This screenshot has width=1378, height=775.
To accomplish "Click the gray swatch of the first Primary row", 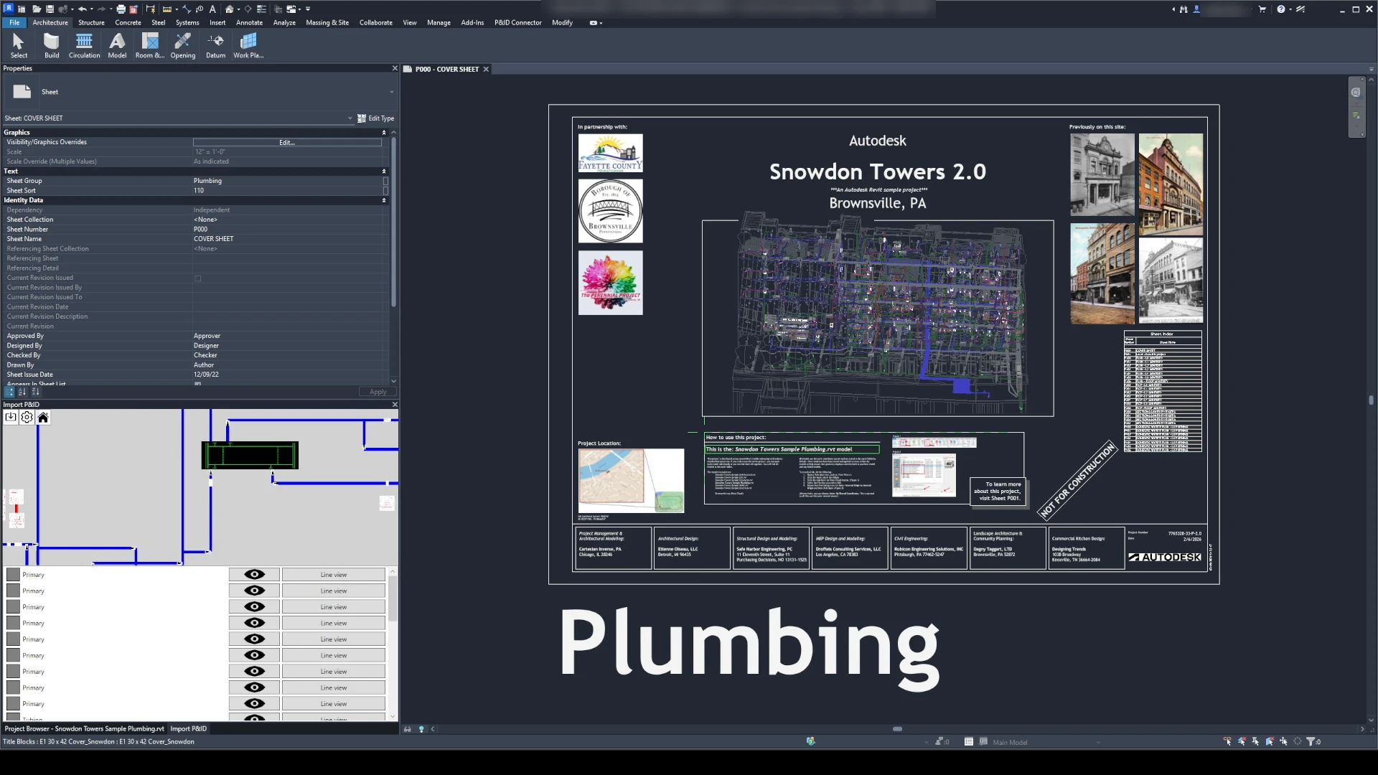I will [x=13, y=574].
